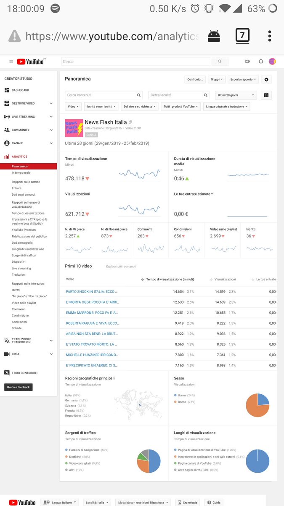The height and width of the screenshot is (506, 284).
Task: Click the search magnifier button
Action: (220, 62)
